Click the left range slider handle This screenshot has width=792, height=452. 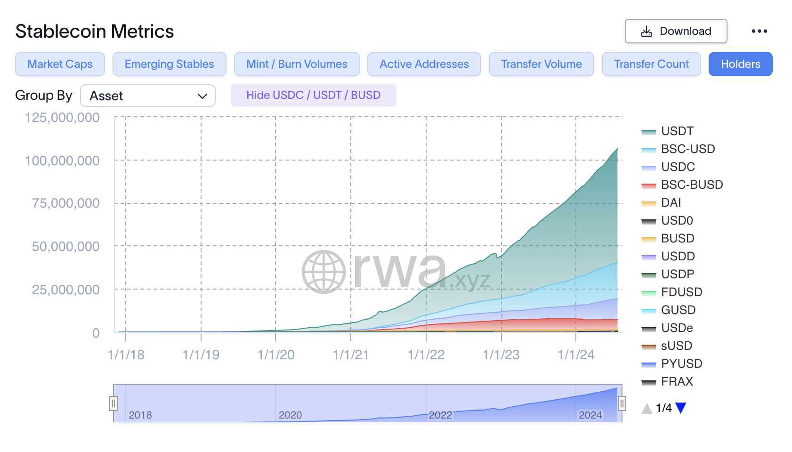coord(113,404)
